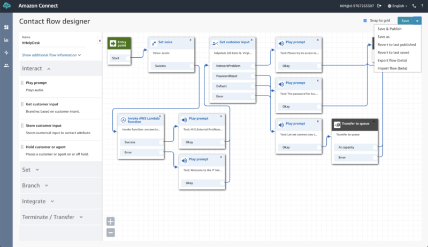428x247 pixels.
Task: Close the 'The password for' Play prompt block
Action: (318, 80)
